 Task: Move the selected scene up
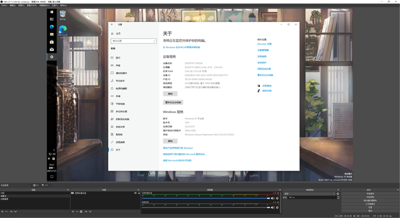point(11,212)
